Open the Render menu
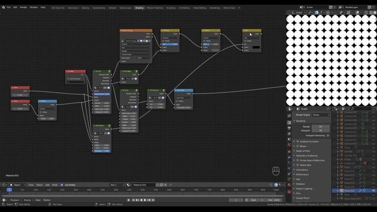 tap(24, 8)
